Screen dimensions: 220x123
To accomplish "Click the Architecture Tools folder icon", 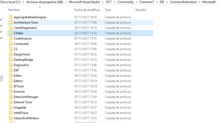I will (11, 23).
